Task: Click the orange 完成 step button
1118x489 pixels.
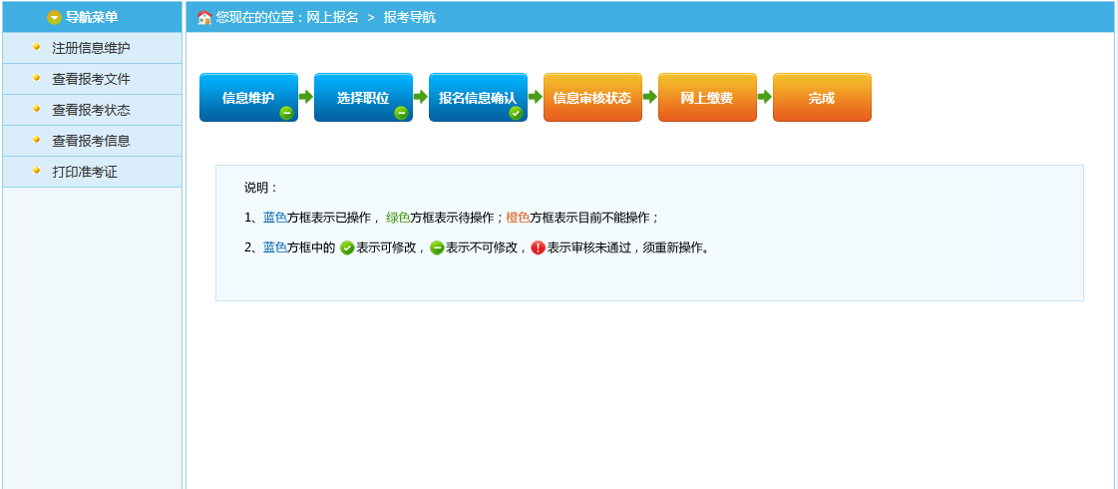Action: tap(822, 97)
